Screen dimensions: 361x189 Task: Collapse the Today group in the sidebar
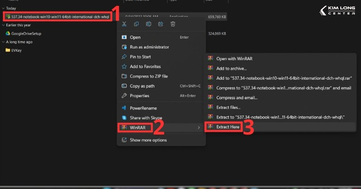[x=4, y=8]
